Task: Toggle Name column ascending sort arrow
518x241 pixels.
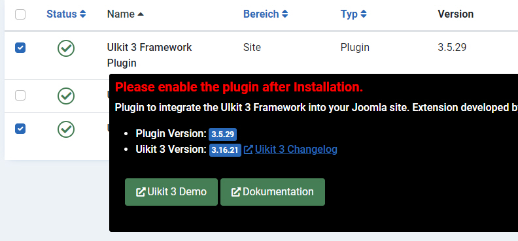Action: (x=141, y=14)
